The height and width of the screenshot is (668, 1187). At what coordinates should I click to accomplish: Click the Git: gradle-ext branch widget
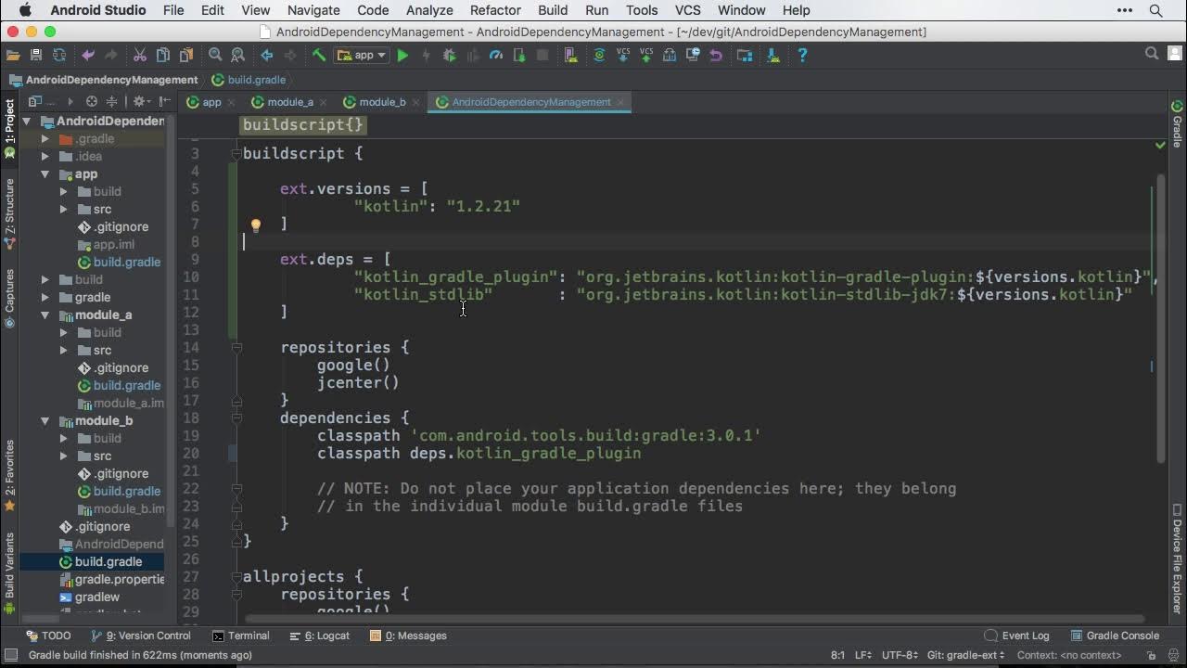pyautogui.click(x=964, y=655)
